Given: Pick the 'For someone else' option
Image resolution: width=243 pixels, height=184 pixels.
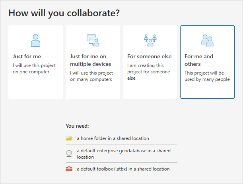Looking at the screenshot, I should 150,62.
